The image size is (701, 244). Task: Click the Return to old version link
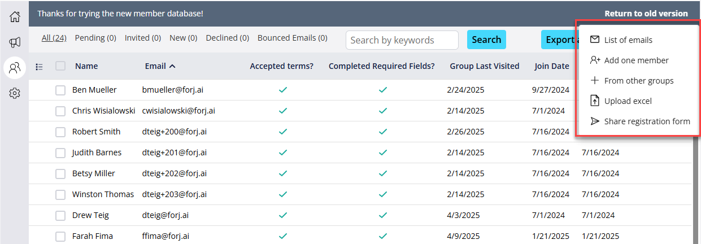(646, 14)
